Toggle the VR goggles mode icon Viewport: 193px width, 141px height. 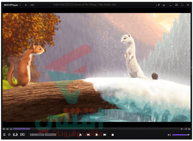tap(22, 134)
